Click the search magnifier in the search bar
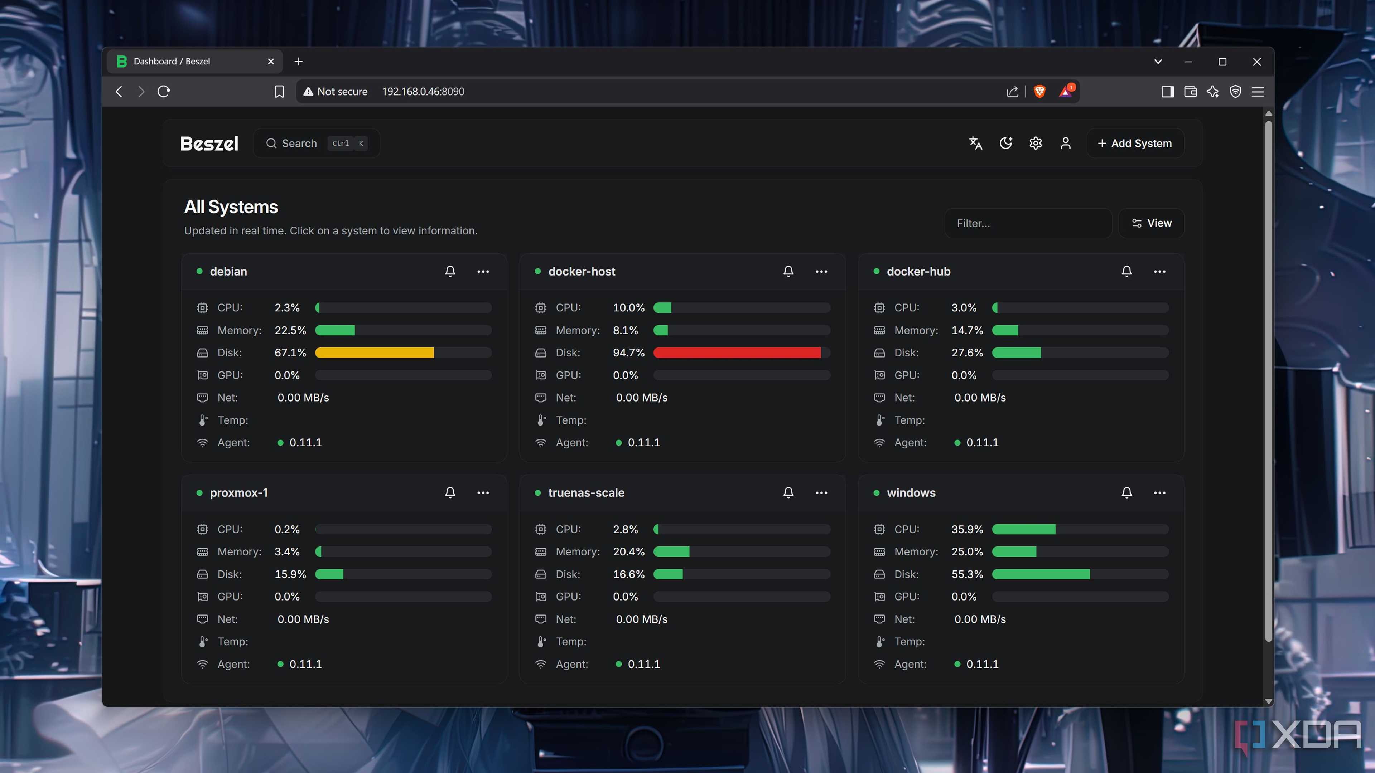The image size is (1375, 773). 271,143
